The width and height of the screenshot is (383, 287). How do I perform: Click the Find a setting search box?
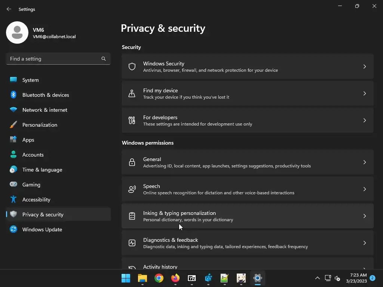54,59
